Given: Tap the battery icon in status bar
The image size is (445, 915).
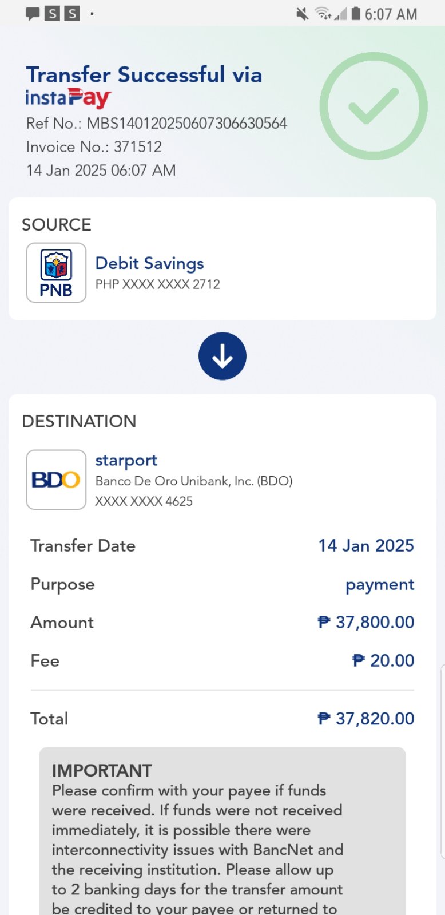Looking at the screenshot, I should click(356, 14).
